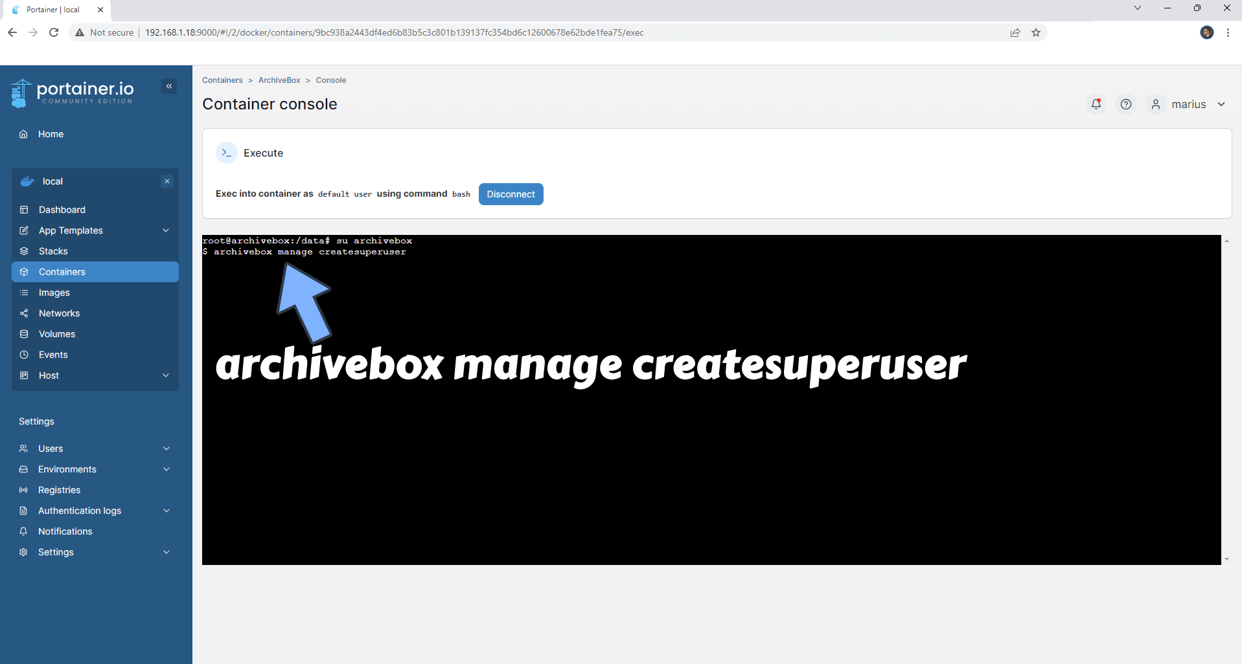Click the Volumes database icon

[24, 334]
